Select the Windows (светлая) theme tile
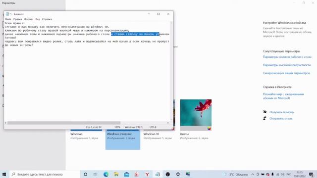Image resolution: width=317 pixels, height=178 pixels. [123, 139]
